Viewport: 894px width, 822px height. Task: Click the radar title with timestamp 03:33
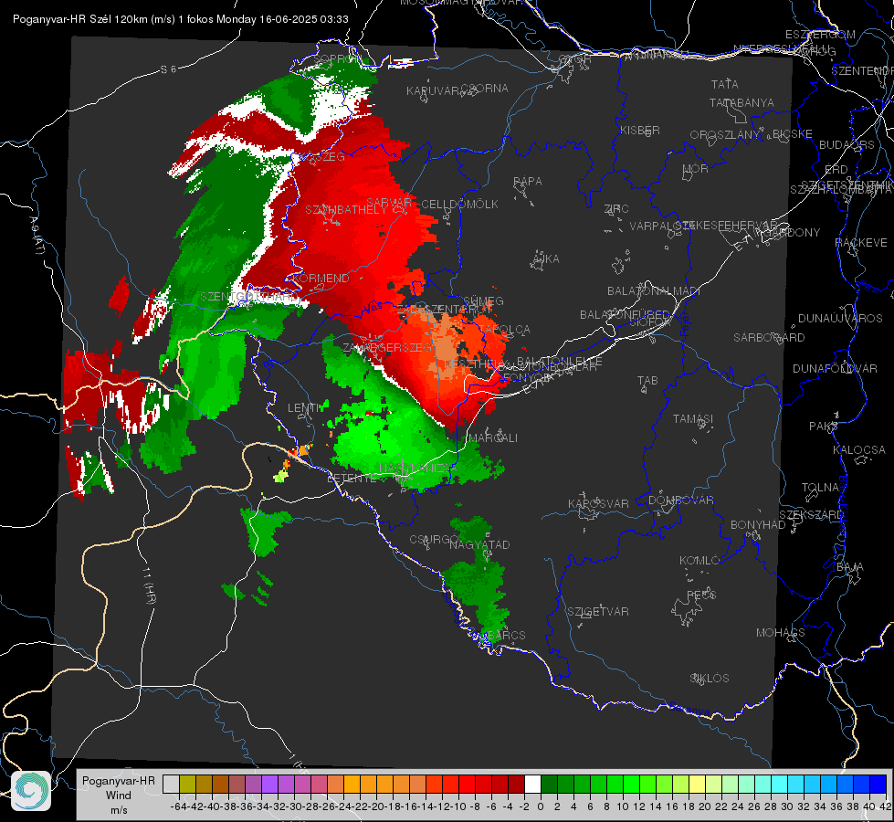tap(181, 19)
